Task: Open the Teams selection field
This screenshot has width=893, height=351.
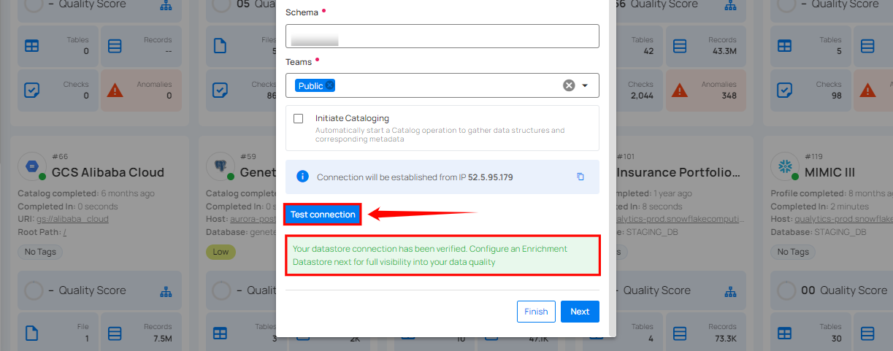Action: pos(445,85)
